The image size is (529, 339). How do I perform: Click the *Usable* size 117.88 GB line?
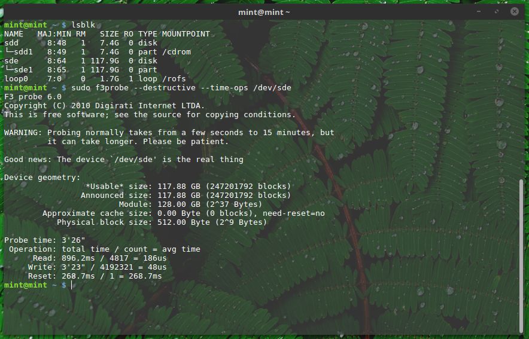pyautogui.click(x=189, y=187)
